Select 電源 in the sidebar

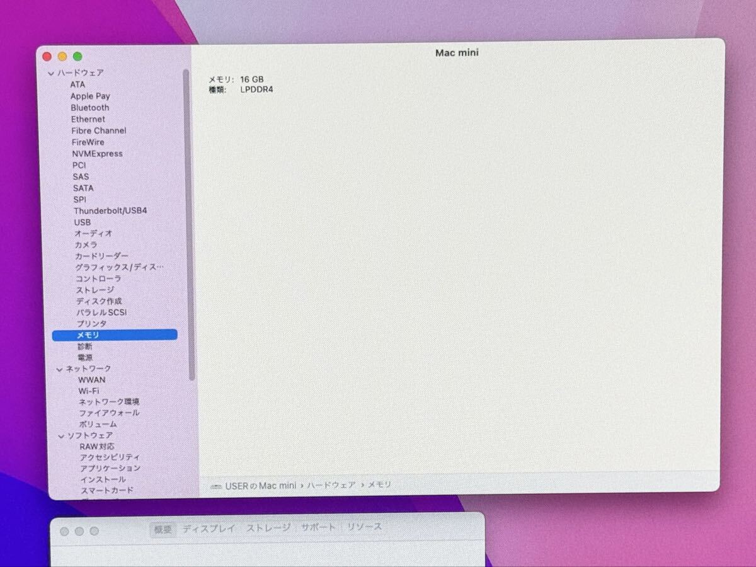coord(85,358)
